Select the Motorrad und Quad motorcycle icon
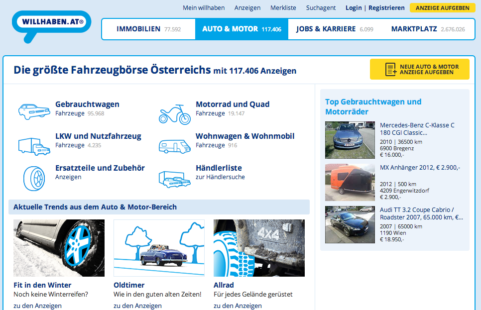Image resolution: width=481 pixels, height=310 pixels. click(175, 114)
